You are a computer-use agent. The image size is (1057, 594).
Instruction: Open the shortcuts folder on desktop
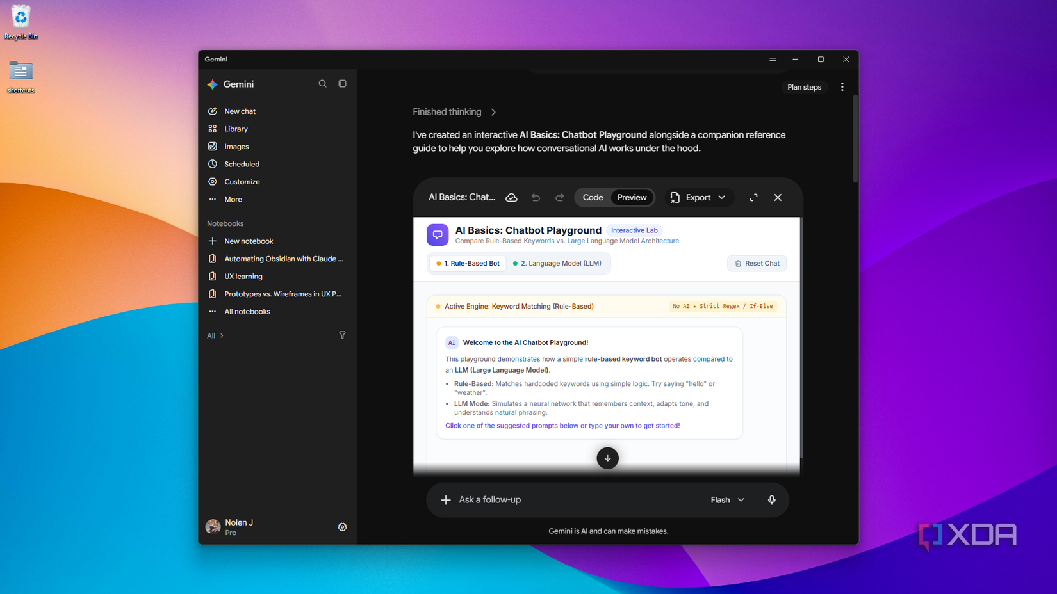coord(20,77)
